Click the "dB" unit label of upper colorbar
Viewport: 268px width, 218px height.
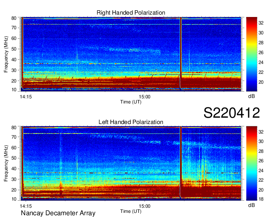click(x=251, y=96)
